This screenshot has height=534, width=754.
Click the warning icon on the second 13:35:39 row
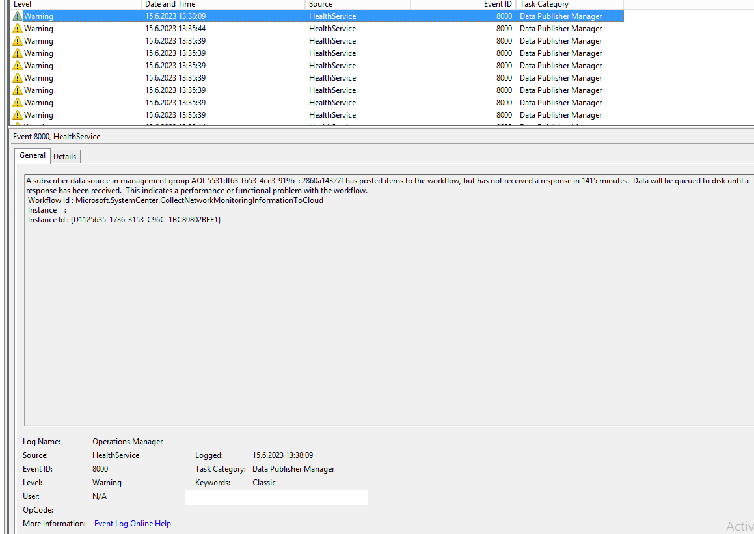point(16,53)
